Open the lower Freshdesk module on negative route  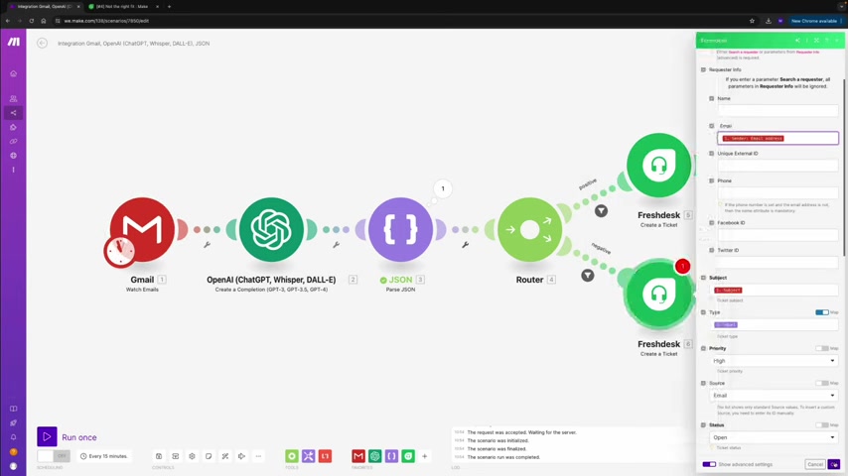[x=658, y=295]
